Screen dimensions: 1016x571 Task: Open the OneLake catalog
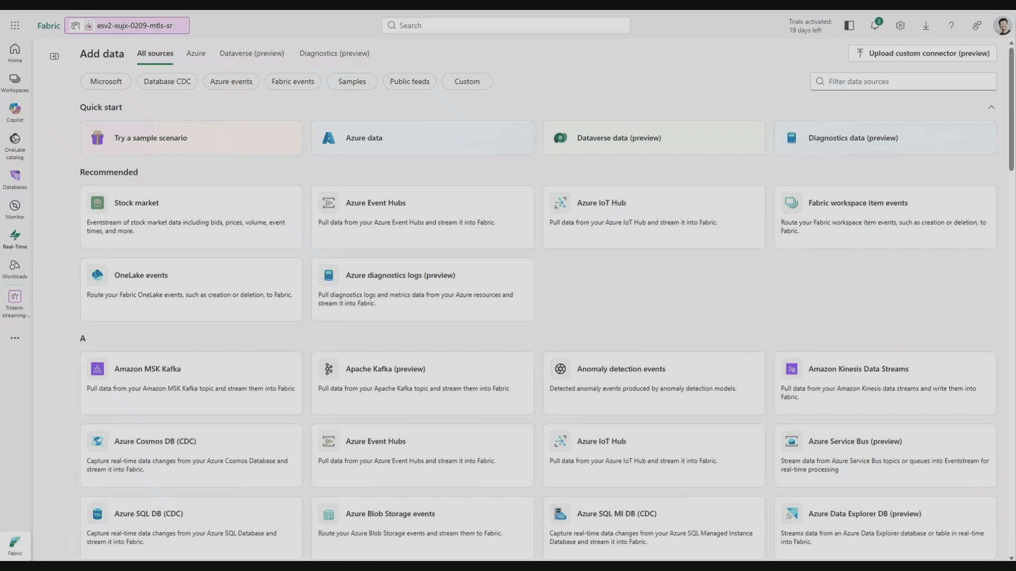click(15, 143)
